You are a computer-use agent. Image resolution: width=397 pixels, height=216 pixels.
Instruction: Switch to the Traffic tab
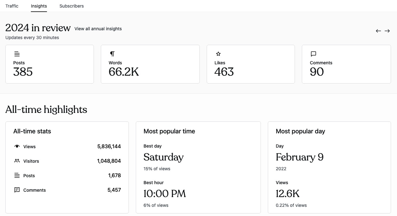12,6
